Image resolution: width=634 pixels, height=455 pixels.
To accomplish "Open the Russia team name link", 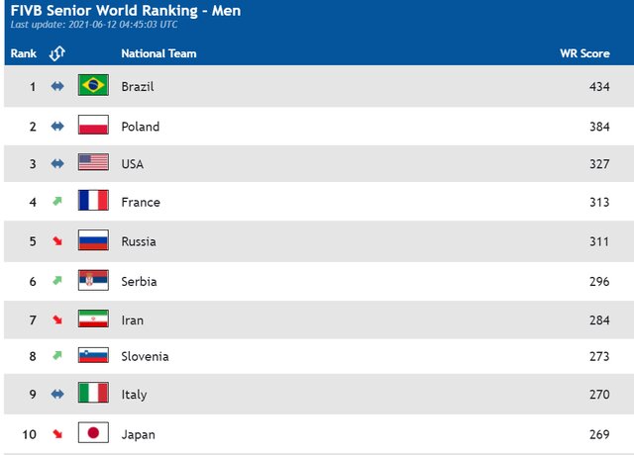I will coord(139,241).
